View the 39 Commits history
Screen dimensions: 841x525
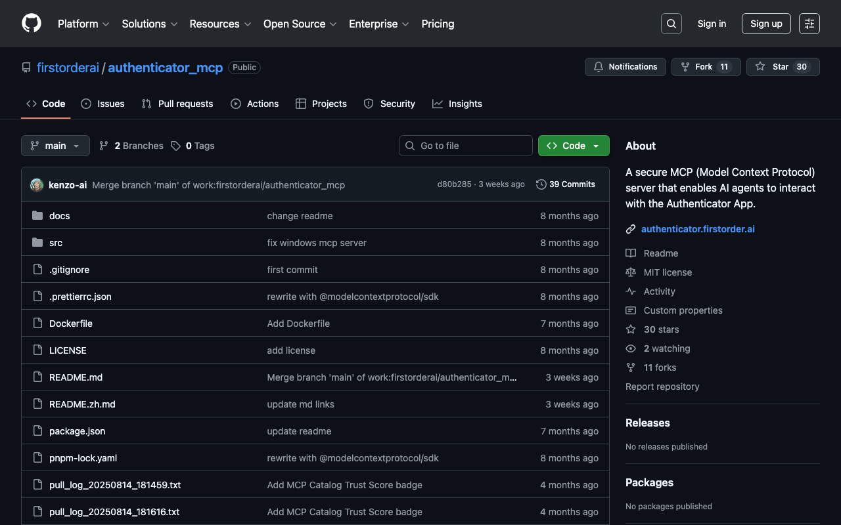[565, 184]
